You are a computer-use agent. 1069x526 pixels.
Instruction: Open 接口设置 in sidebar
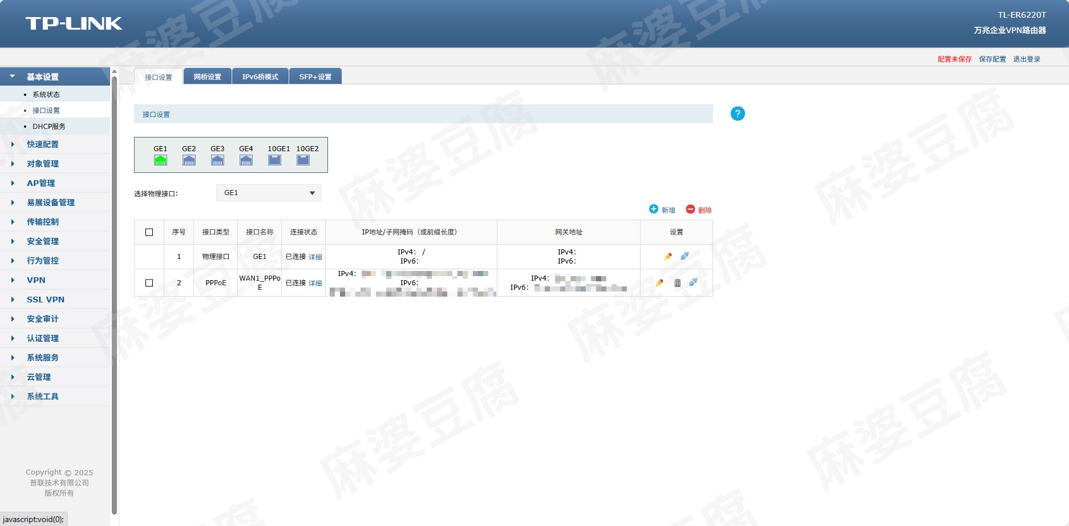pos(46,111)
